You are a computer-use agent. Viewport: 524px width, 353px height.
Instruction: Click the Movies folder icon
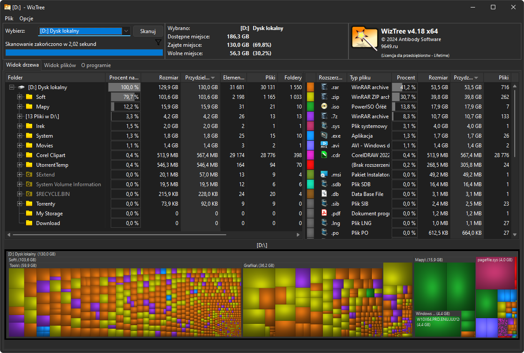(30, 146)
